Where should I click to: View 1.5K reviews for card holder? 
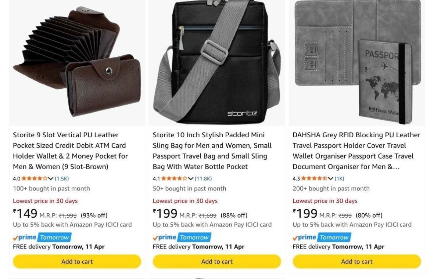(62, 179)
